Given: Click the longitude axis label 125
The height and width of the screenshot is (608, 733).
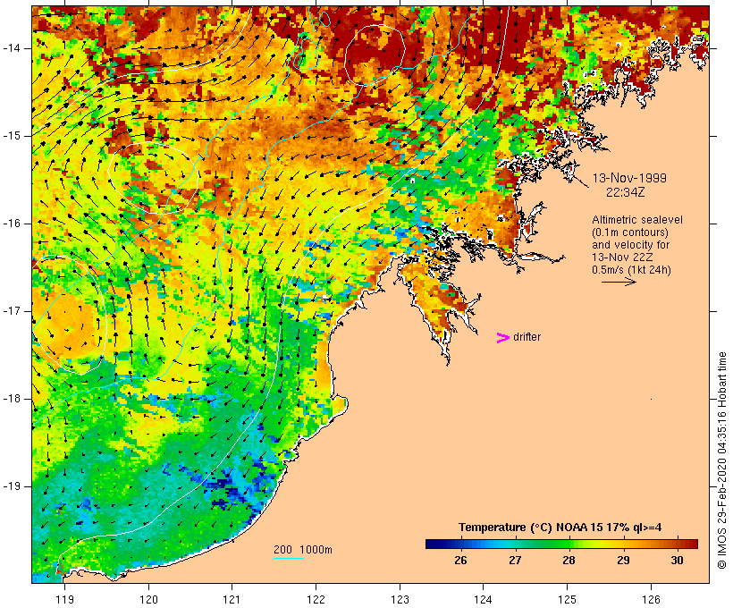Looking at the screenshot, I should click(567, 599).
